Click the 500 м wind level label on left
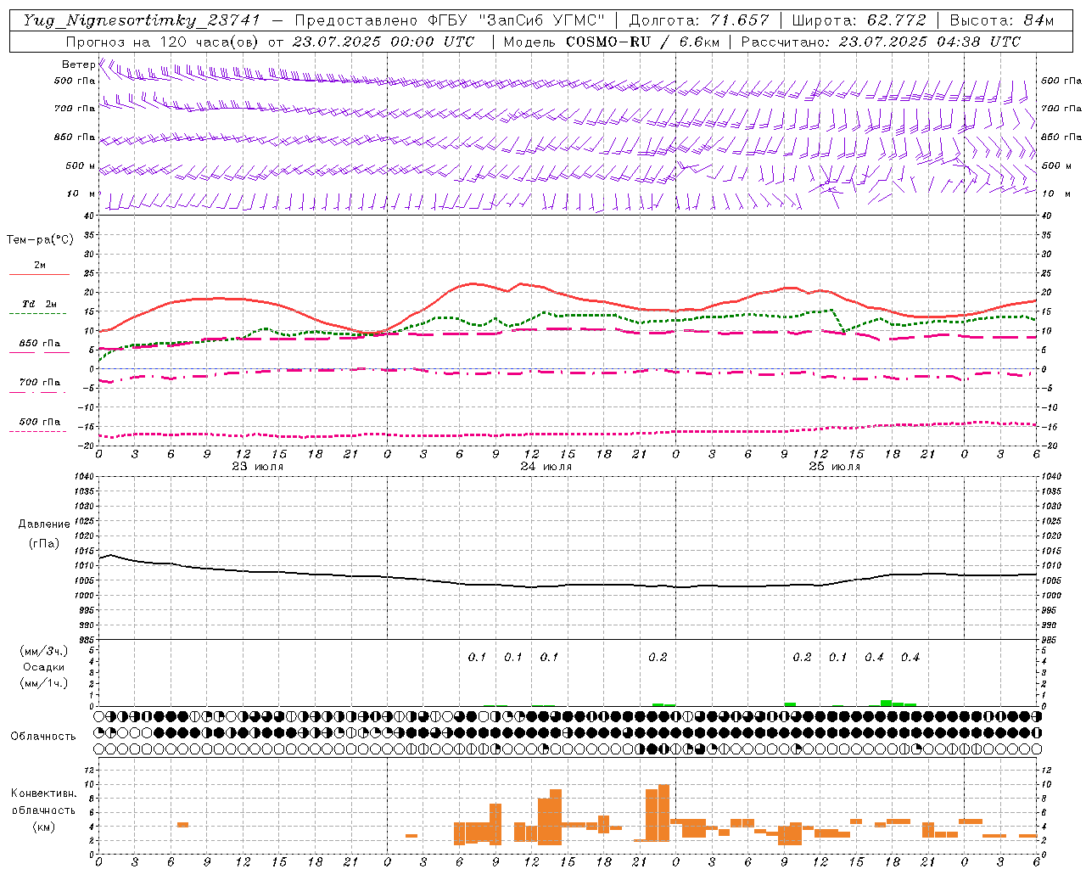This screenshot has width=1086, height=869. (81, 165)
